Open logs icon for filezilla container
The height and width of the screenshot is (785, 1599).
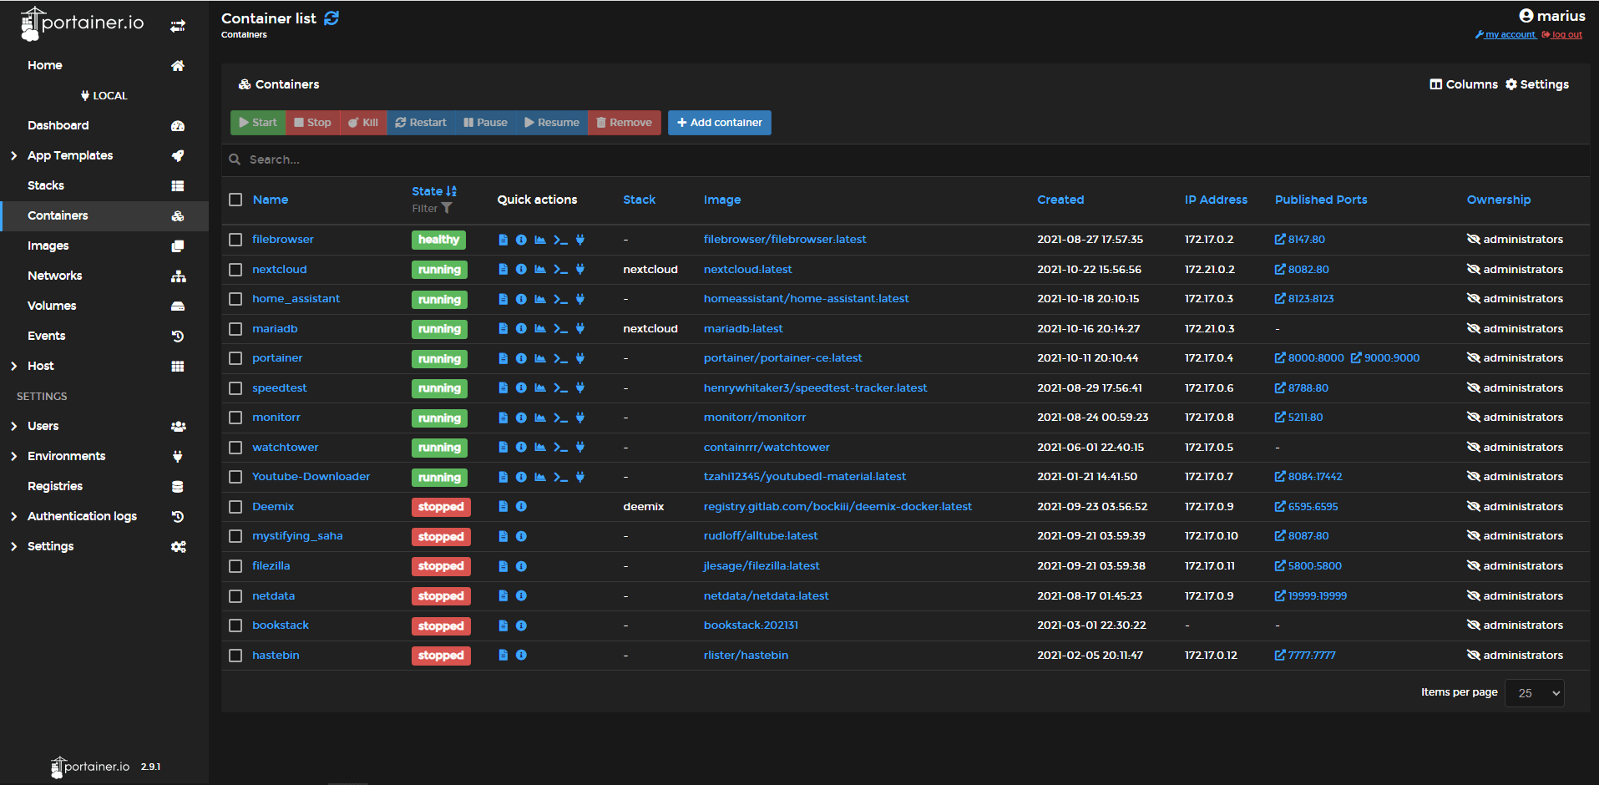point(503,566)
